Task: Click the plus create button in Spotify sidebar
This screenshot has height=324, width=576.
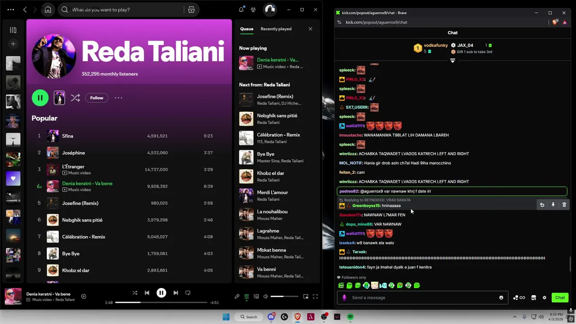Action: click(x=13, y=44)
